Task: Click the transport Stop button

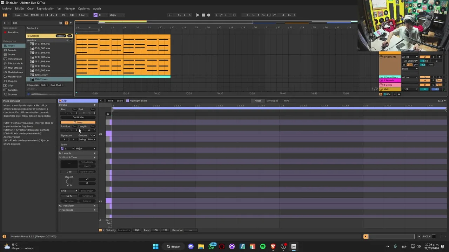Action: (x=203, y=15)
